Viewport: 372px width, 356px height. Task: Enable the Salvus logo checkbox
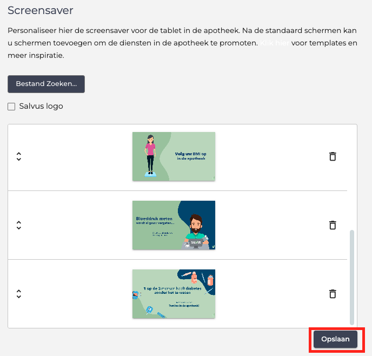[11, 107]
